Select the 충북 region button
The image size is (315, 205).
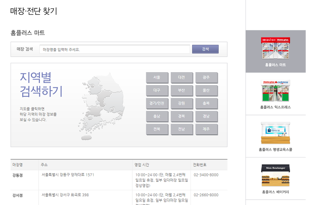[207, 104]
